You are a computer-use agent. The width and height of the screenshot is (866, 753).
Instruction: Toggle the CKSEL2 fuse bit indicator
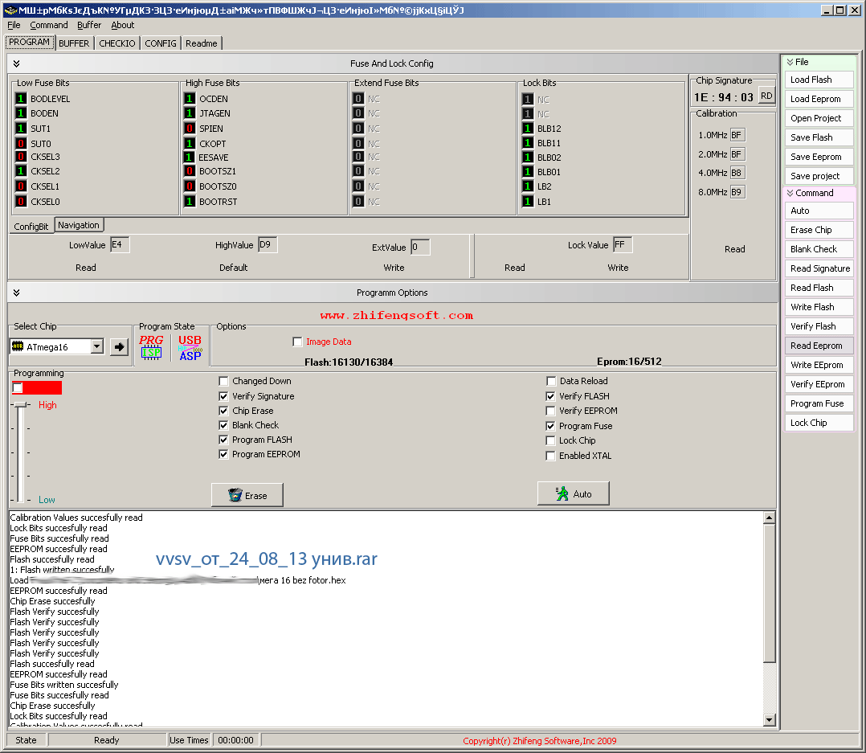[20, 171]
